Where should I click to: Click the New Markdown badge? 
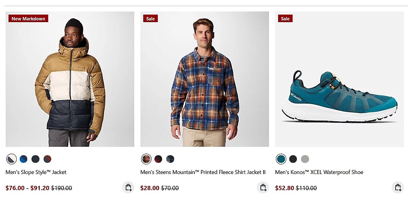click(x=28, y=19)
